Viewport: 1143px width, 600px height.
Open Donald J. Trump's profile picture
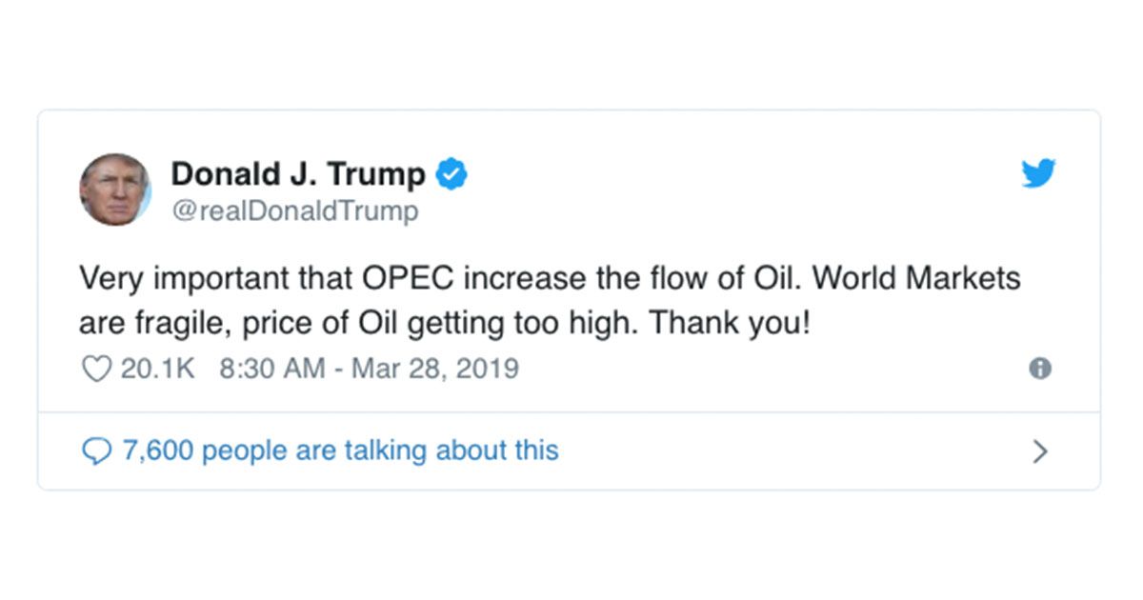click(x=115, y=190)
